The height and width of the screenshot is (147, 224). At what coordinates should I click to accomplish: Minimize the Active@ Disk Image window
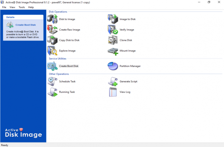tap(199, 2)
